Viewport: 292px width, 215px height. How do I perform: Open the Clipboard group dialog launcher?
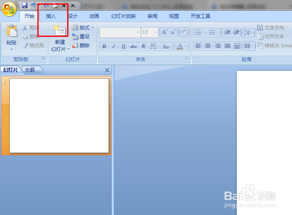[x=44, y=58]
